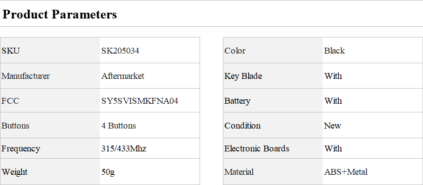Click the Frequency label cell
Image resolution: width=423 pixels, height=185 pixels.
(50, 148)
